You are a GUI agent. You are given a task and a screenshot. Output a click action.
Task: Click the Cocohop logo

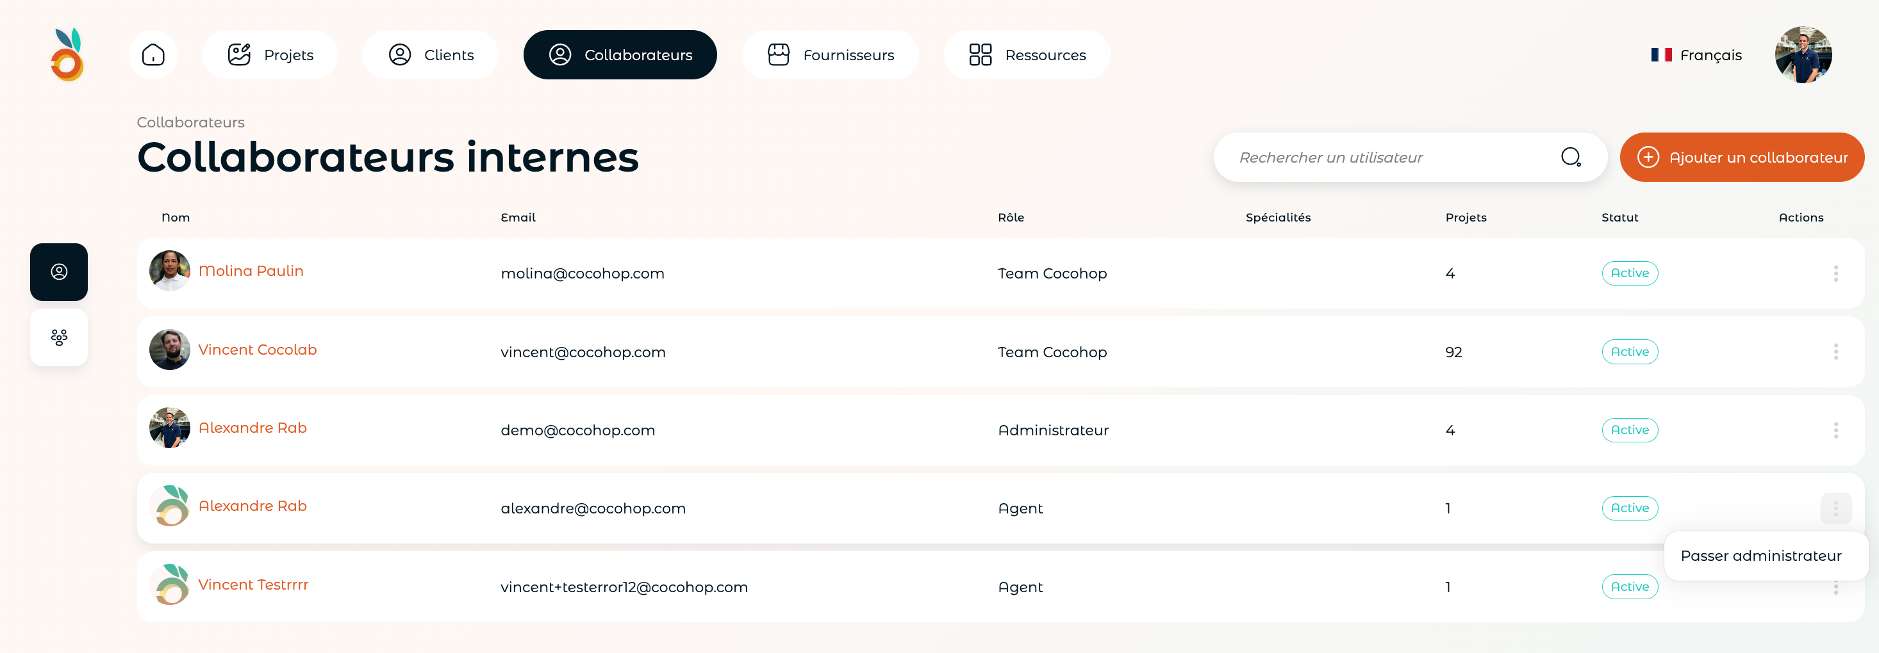(x=68, y=54)
